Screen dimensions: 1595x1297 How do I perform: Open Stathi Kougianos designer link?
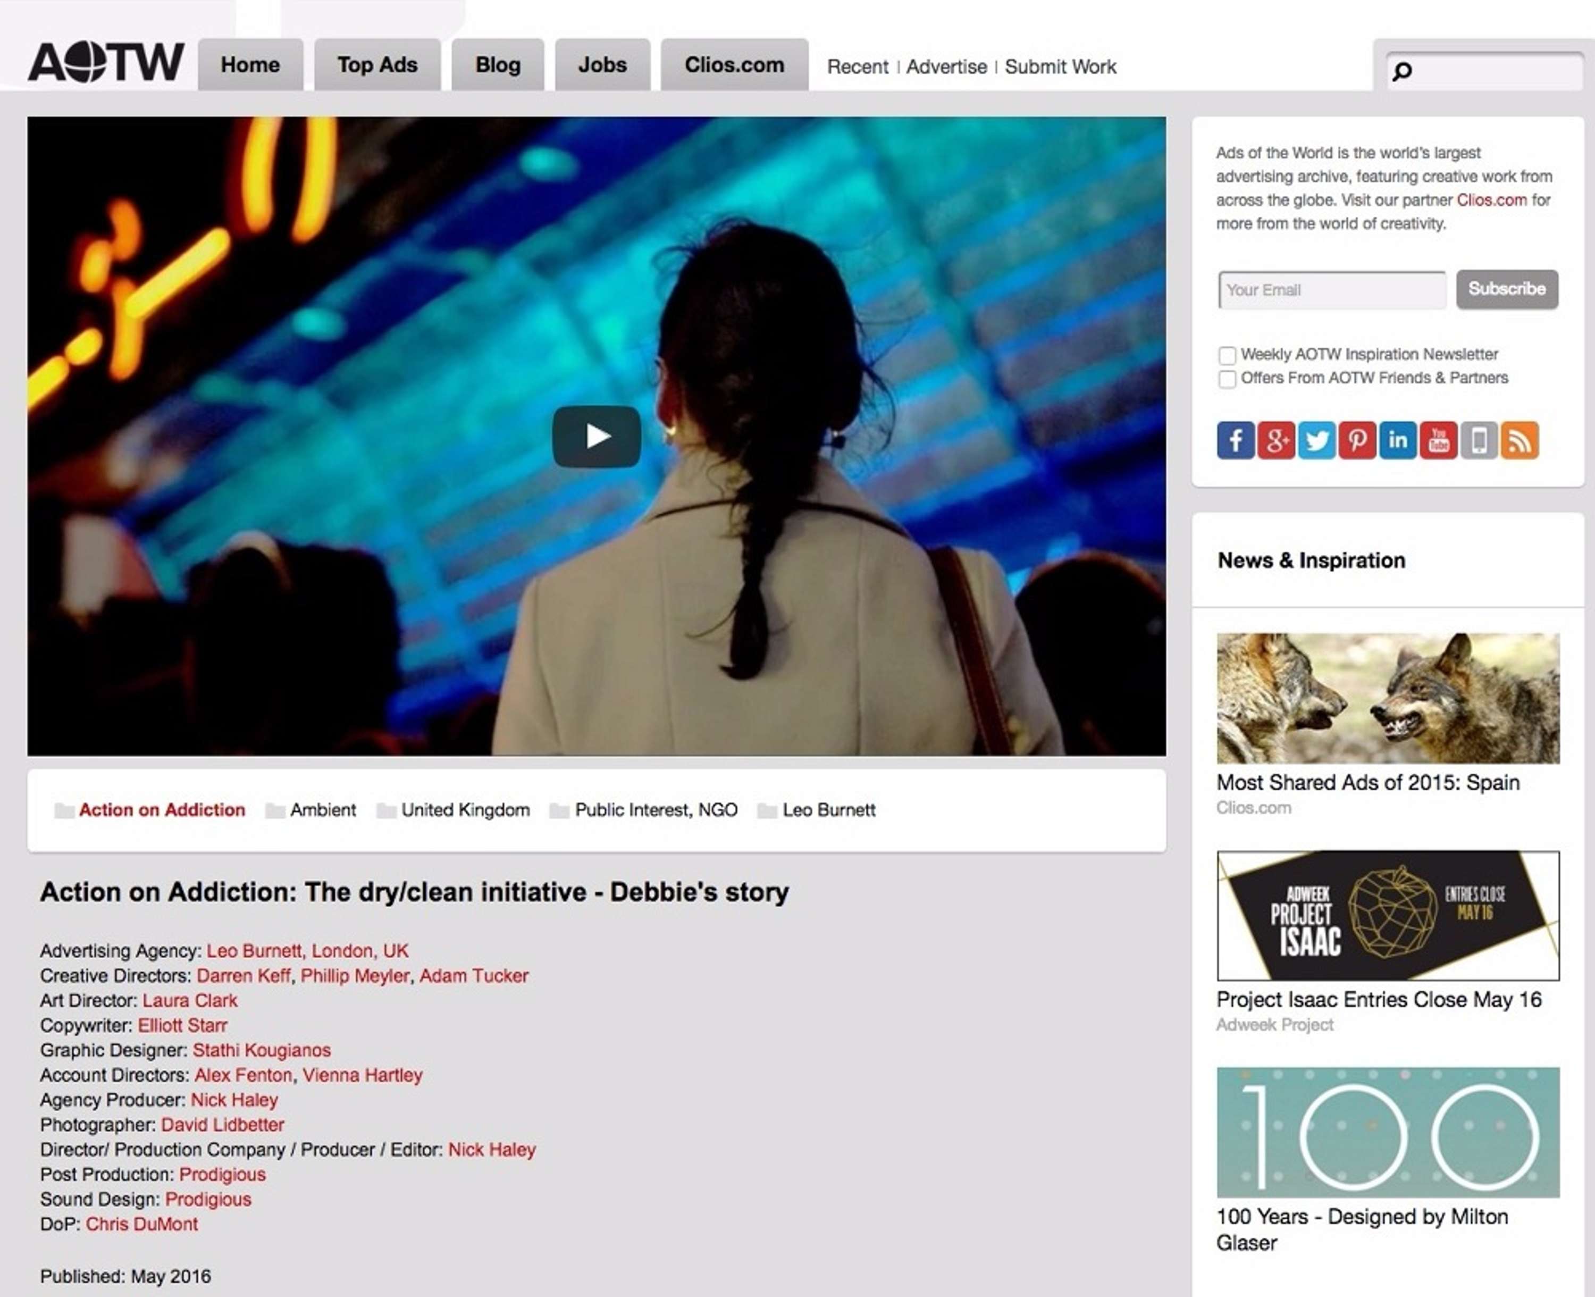(262, 1050)
